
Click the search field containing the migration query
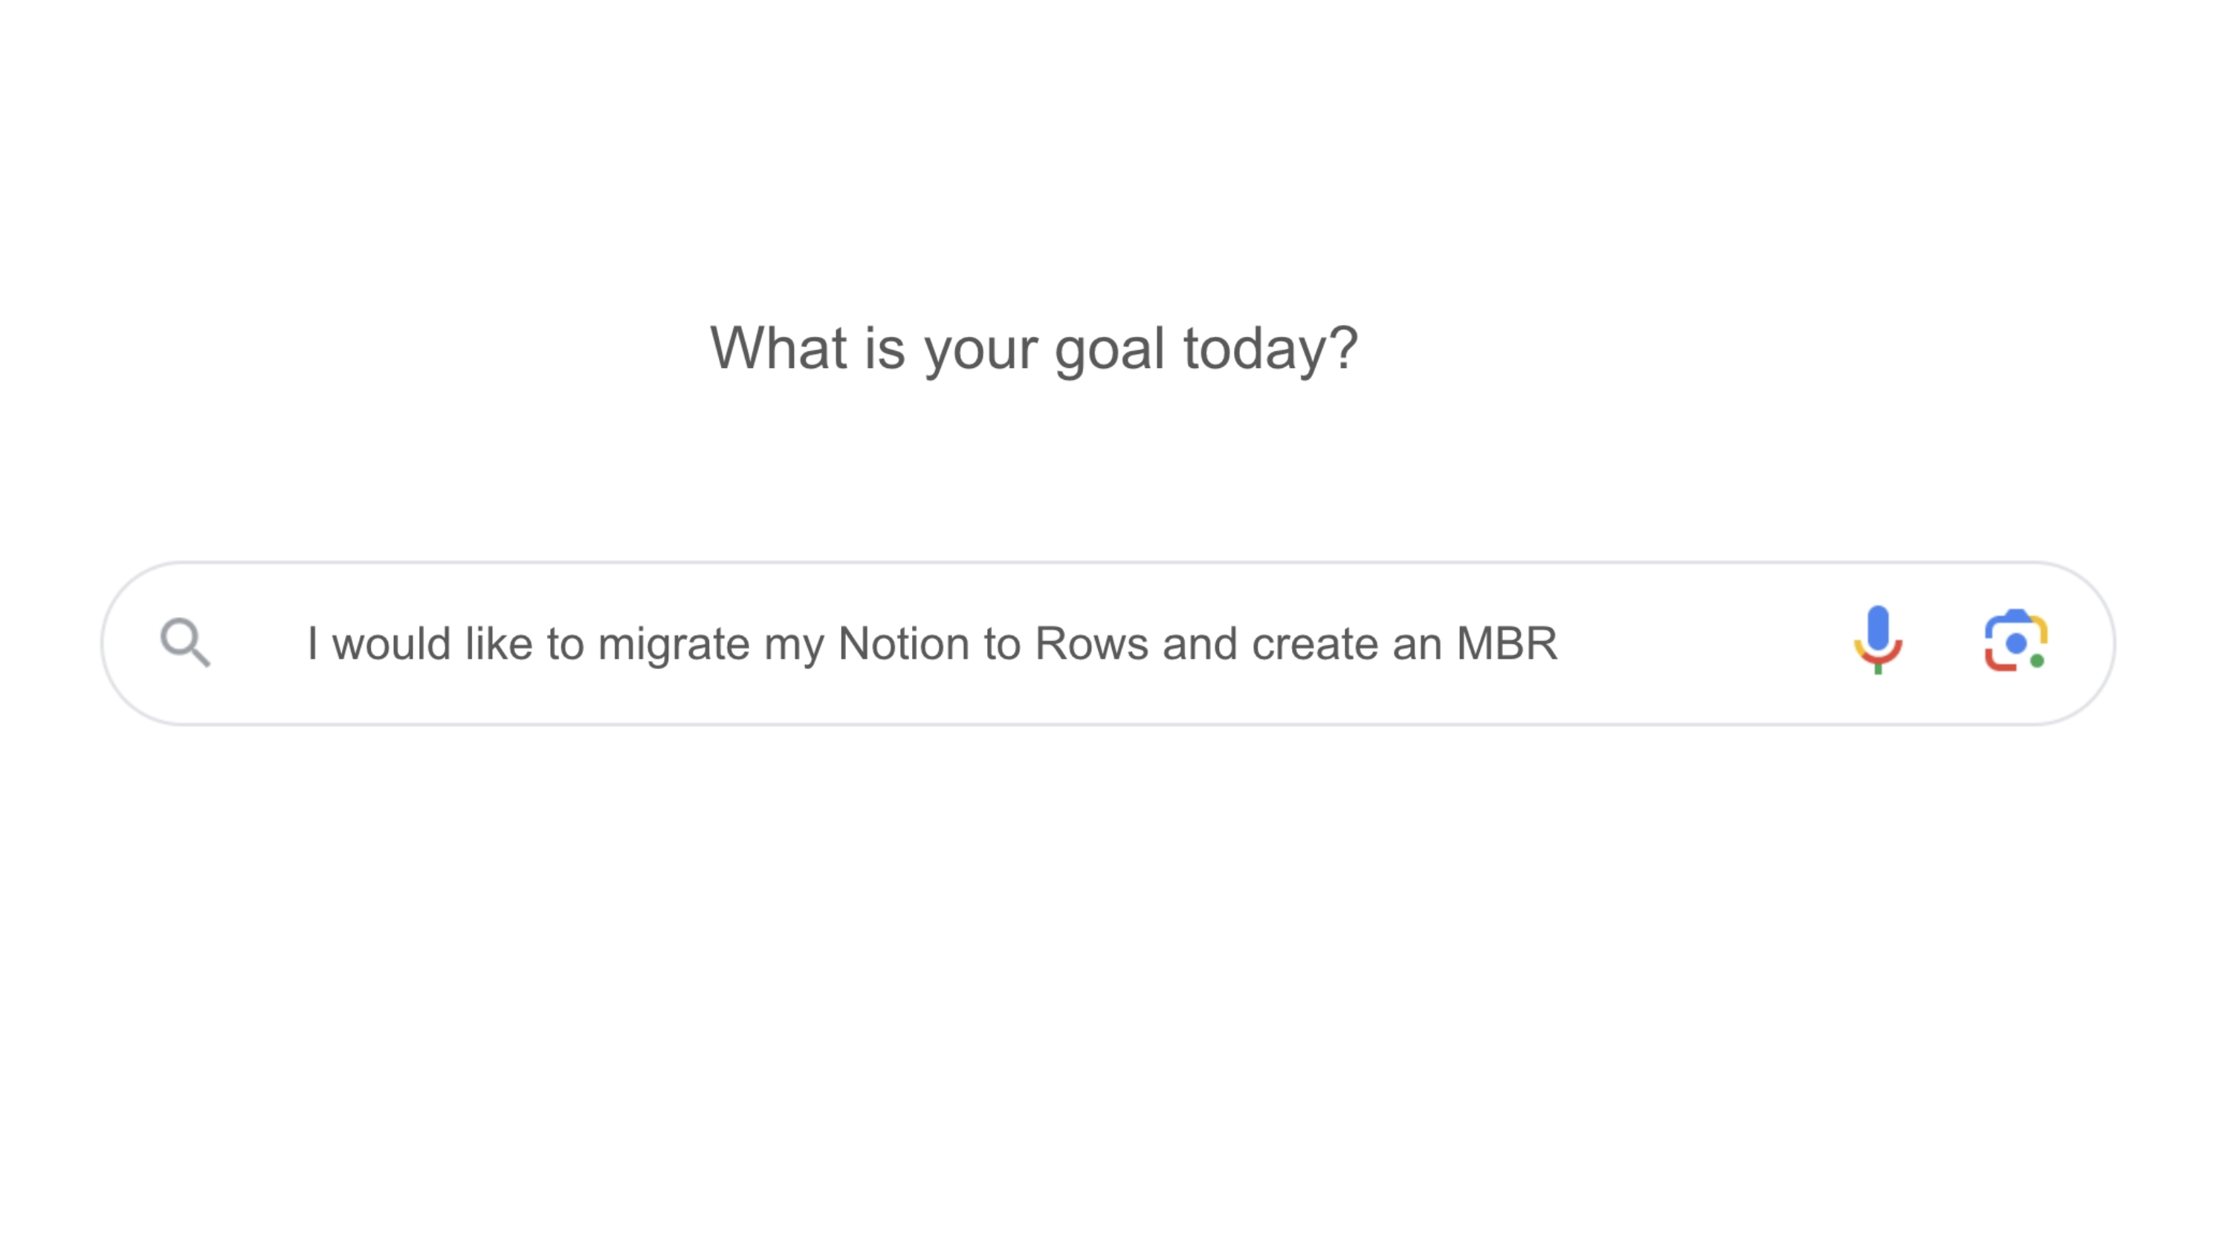(1108, 642)
